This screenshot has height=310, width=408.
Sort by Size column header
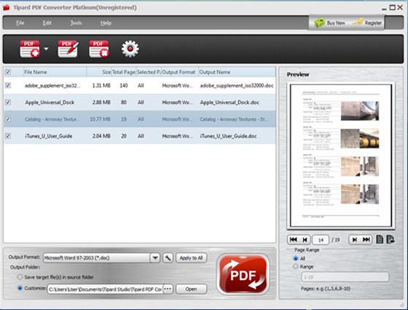click(x=99, y=72)
